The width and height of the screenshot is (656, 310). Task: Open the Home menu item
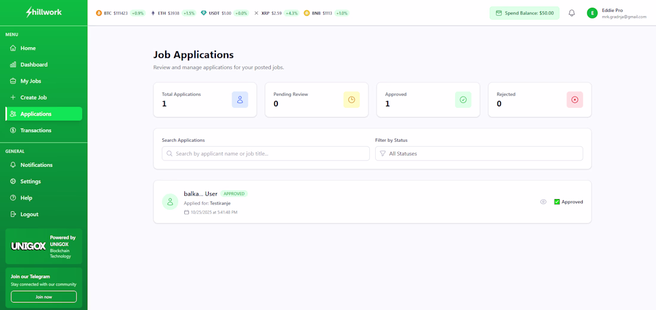(x=44, y=48)
